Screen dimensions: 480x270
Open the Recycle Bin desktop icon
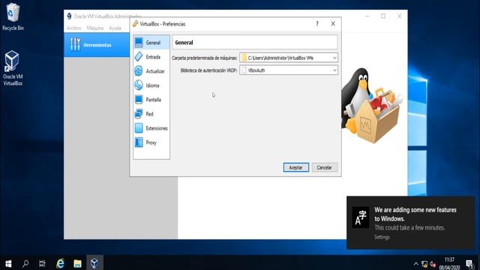coord(13,16)
